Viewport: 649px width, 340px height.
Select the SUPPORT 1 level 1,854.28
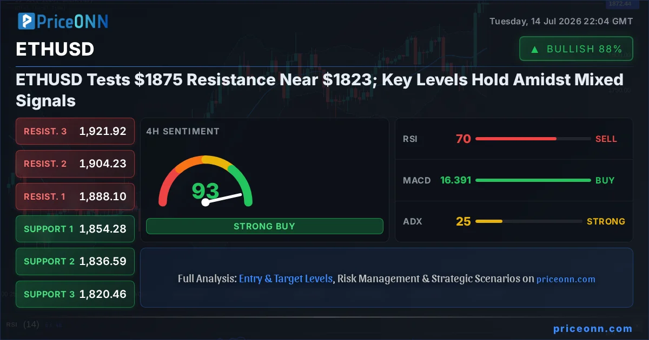coord(75,229)
